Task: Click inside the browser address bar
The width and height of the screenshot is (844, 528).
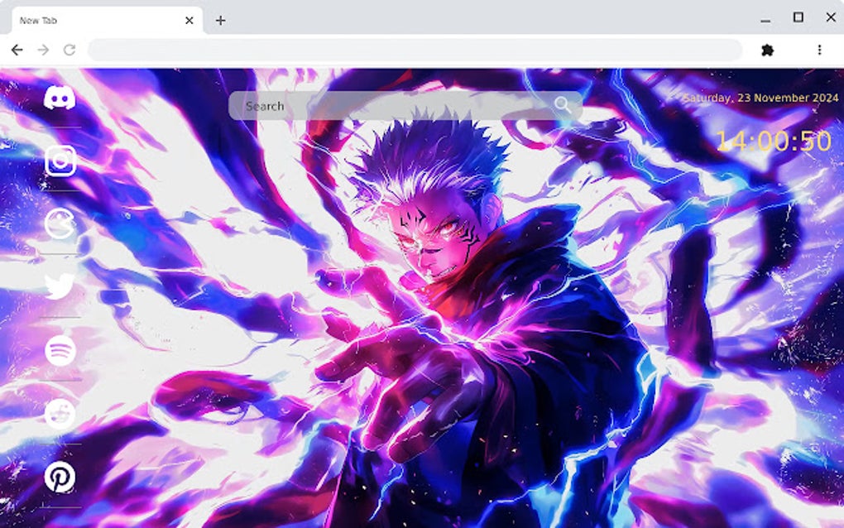Action: [414, 50]
